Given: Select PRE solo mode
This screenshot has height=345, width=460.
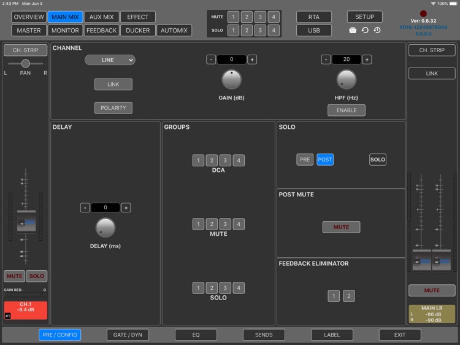Looking at the screenshot, I should 305,160.
